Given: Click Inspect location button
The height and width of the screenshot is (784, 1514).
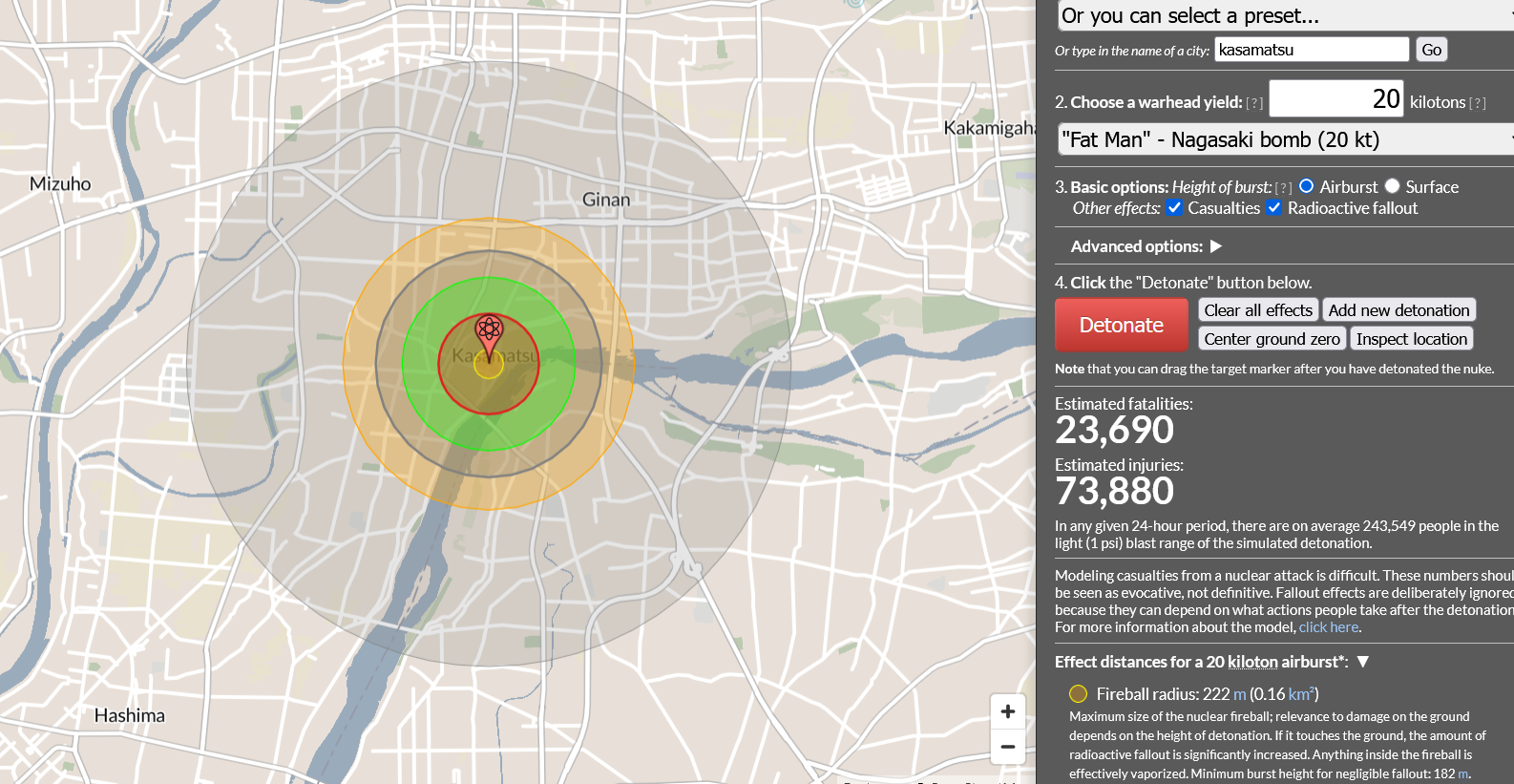Looking at the screenshot, I should click(x=1411, y=339).
